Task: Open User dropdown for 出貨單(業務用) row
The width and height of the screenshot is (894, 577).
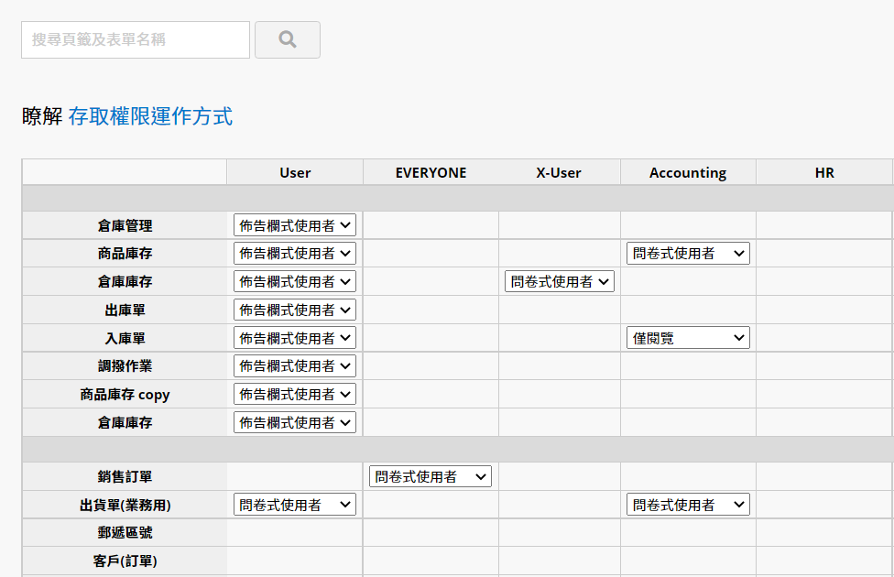Action: coord(295,505)
